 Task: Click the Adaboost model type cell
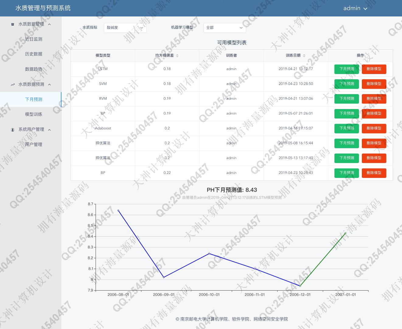(103, 128)
